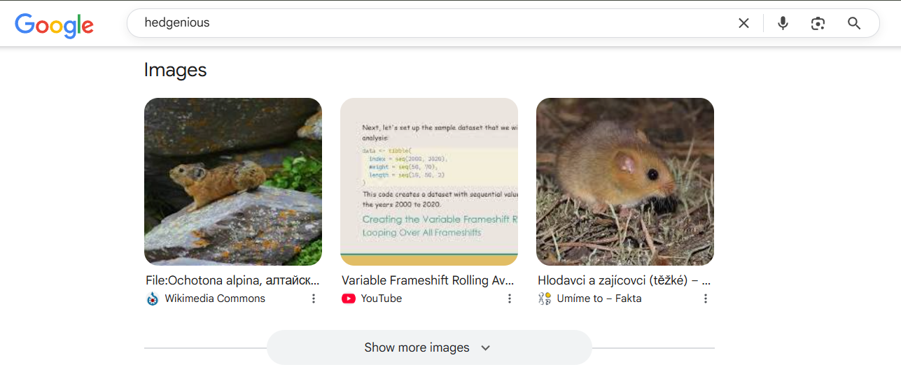Open Hlodavci a zajícovci result title

click(624, 280)
